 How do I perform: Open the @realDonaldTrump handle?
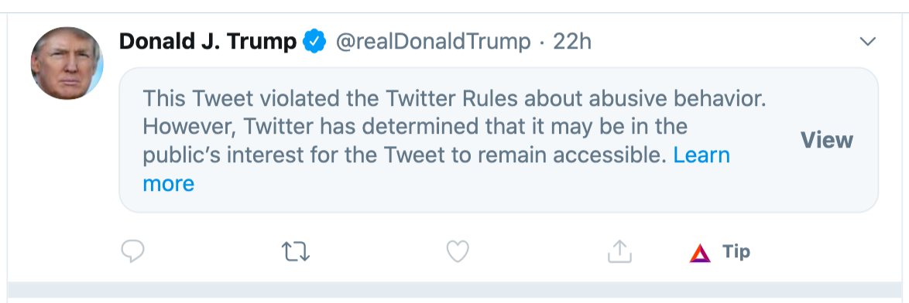pos(433,42)
